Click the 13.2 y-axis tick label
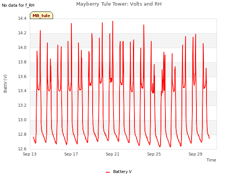 point(22,105)
